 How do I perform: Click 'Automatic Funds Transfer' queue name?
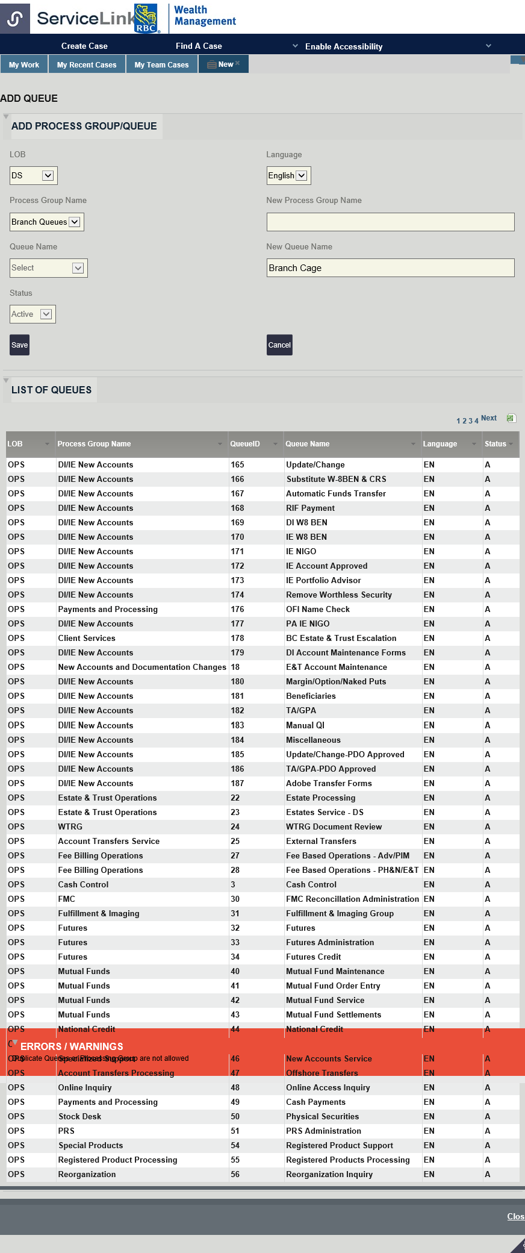point(336,494)
